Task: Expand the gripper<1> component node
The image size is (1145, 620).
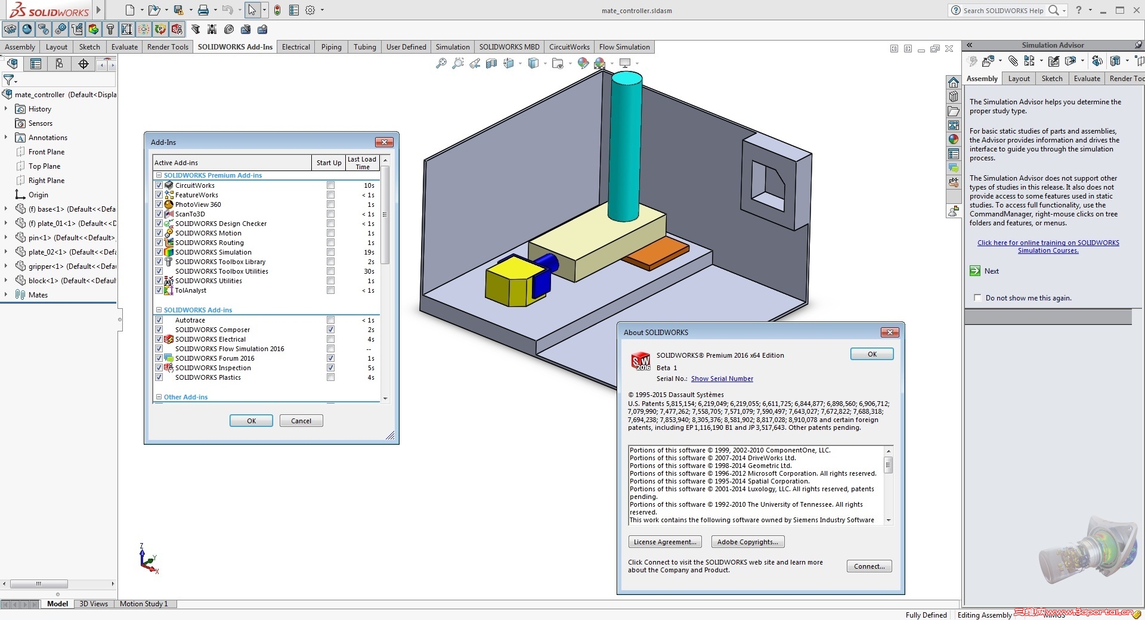Action: (x=6, y=266)
